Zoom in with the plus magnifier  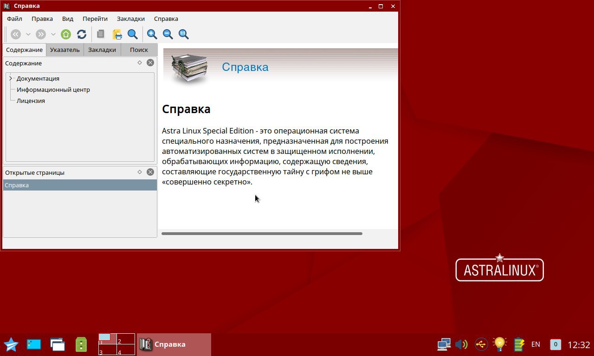[x=152, y=34]
